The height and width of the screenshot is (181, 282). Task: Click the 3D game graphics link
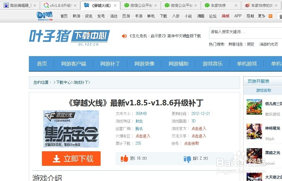tap(193, 121)
